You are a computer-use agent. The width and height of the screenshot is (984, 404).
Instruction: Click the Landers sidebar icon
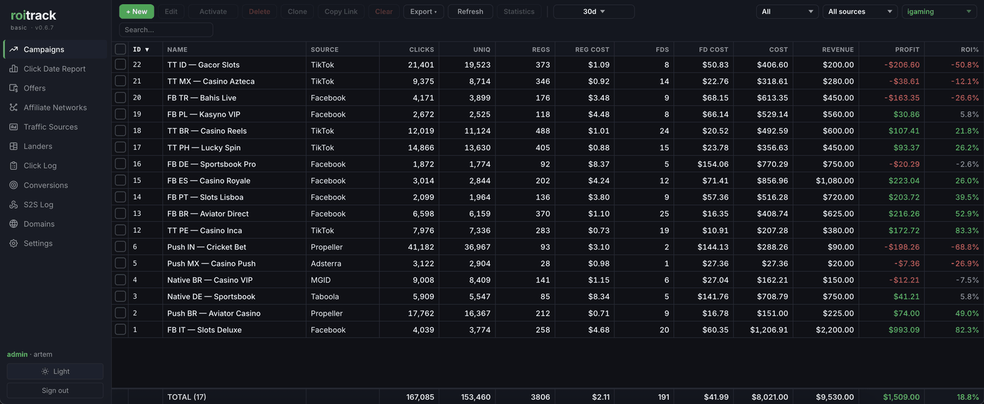pyautogui.click(x=13, y=146)
